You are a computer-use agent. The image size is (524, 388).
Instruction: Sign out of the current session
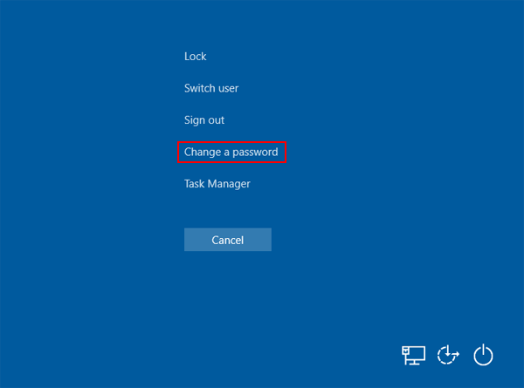(x=204, y=120)
